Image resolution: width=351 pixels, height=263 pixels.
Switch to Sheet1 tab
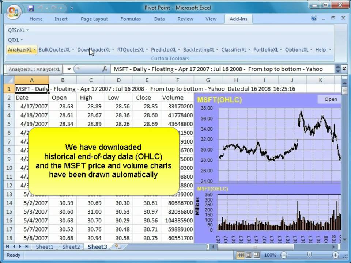[x=45, y=247]
